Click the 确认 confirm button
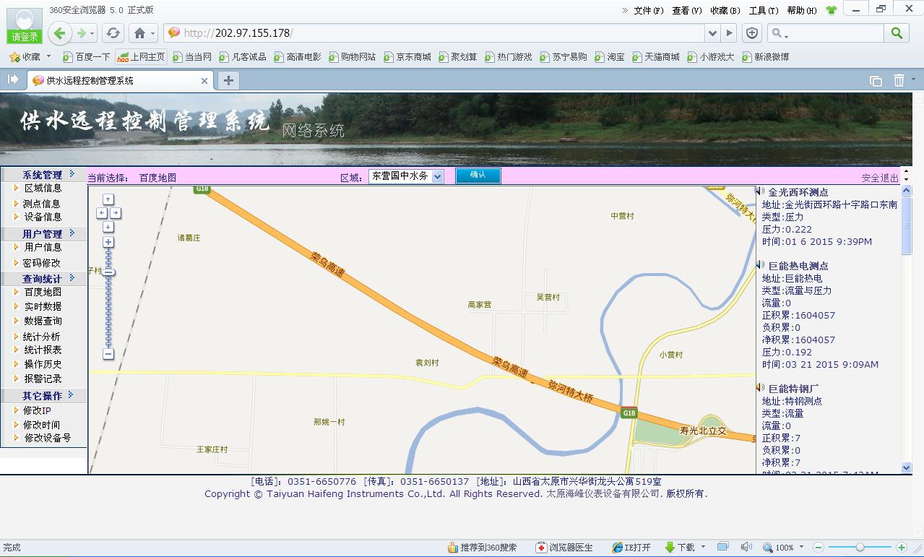The width and height of the screenshot is (924, 557). [478, 176]
